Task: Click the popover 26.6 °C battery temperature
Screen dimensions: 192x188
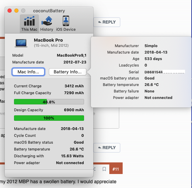Action: click(x=152, y=85)
